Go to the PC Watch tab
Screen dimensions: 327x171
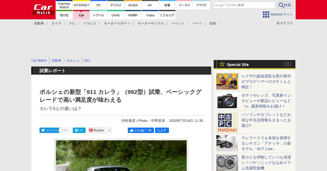coord(99,5)
